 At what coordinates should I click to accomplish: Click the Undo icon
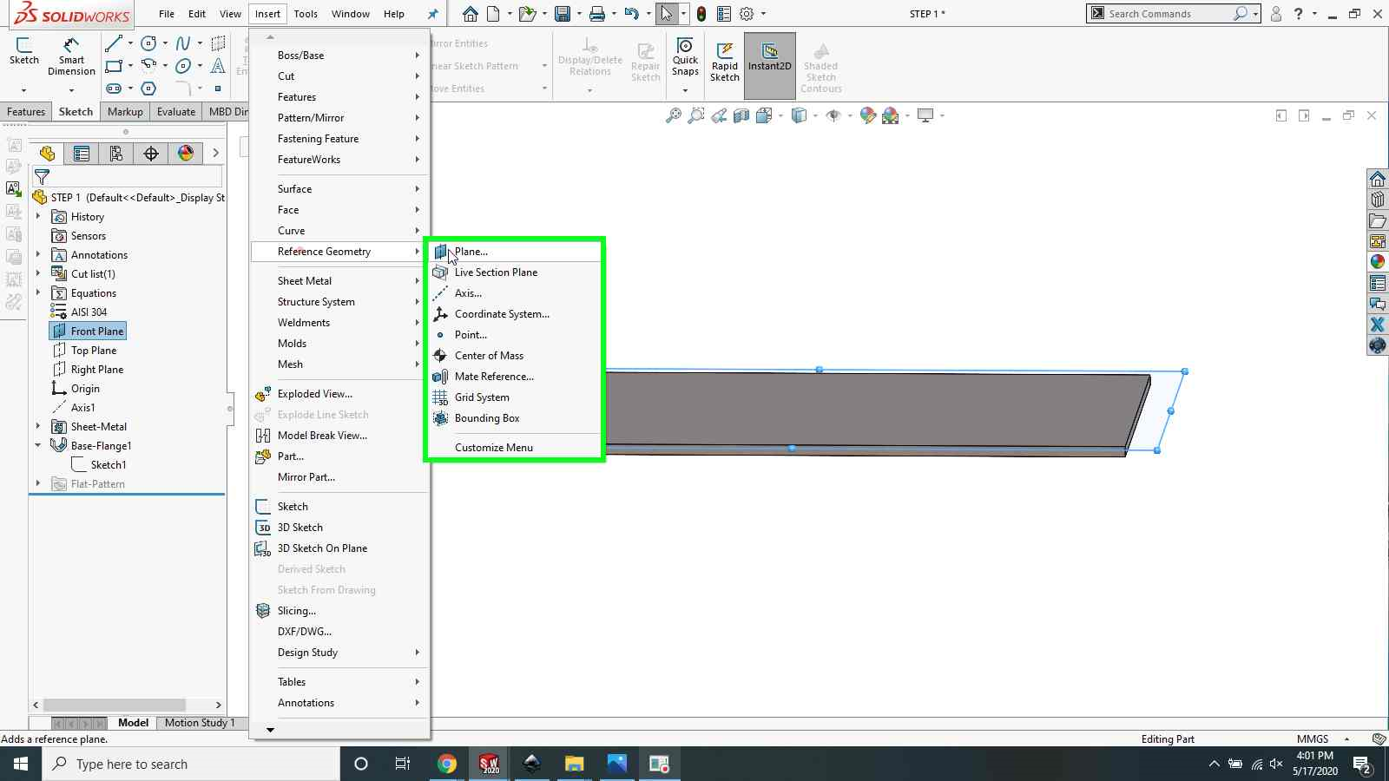[x=632, y=14]
